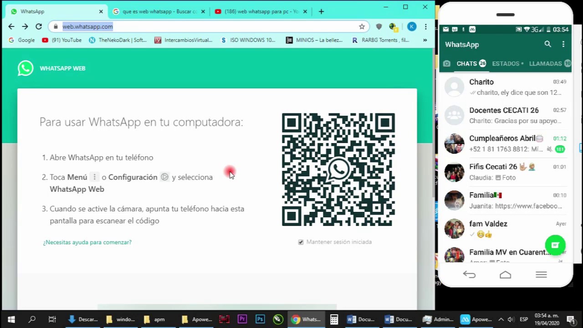
Task: Open the phone WhatsApp three-dot menu
Action: pyautogui.click(x=563, y=44)
